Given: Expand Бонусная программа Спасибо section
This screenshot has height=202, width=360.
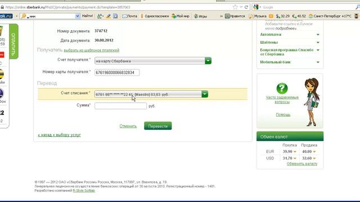Looking at the screenshot, I should pos(290,52).
